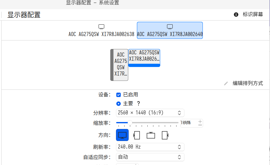
Task: Click the 100% scale input field
Action: (188, 123)
